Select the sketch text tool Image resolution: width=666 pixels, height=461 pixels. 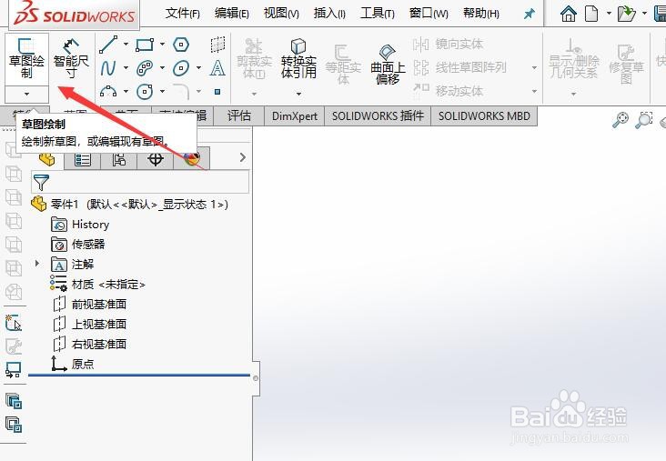point(217,68)
